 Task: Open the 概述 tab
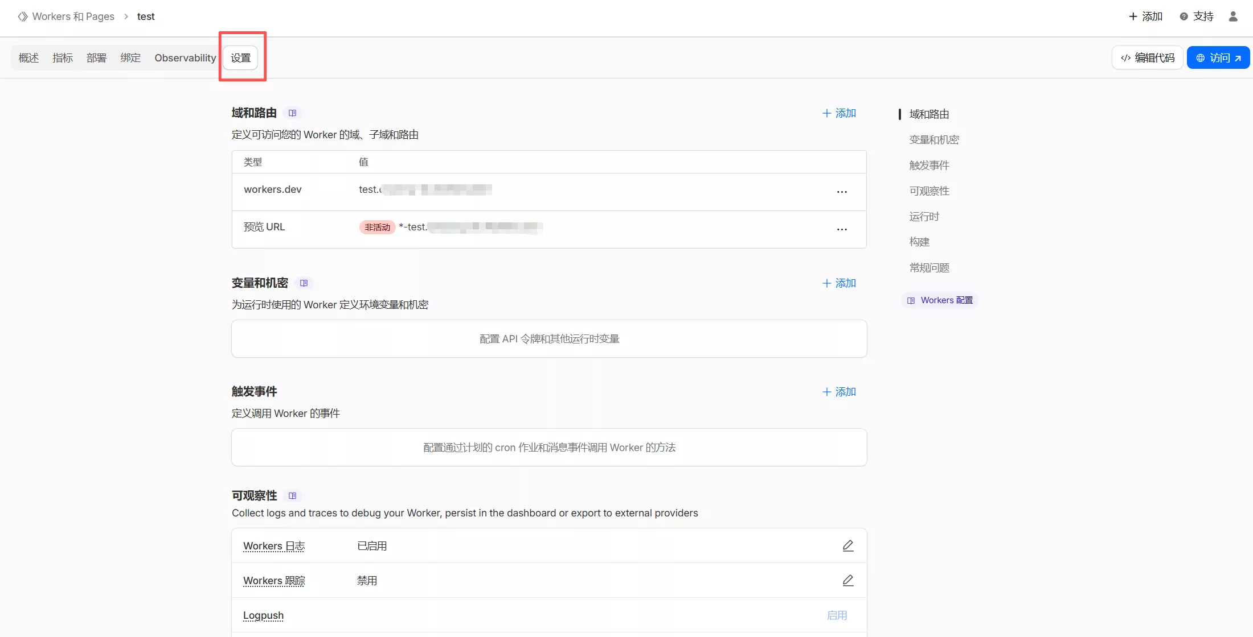(x=28, y=58)
